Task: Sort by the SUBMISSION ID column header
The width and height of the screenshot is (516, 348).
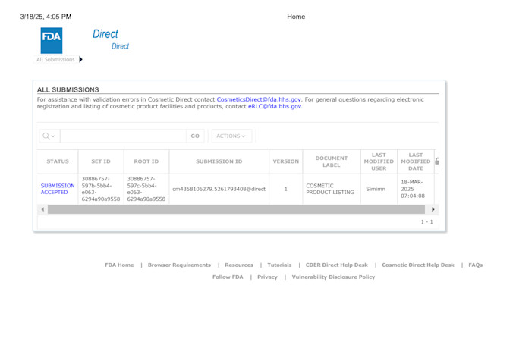Action: 219,161
